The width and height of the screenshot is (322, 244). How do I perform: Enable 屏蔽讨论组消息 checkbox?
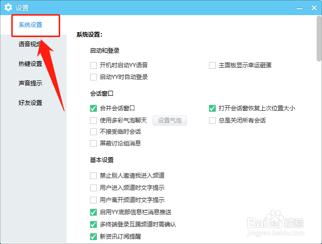coord(93,143)
